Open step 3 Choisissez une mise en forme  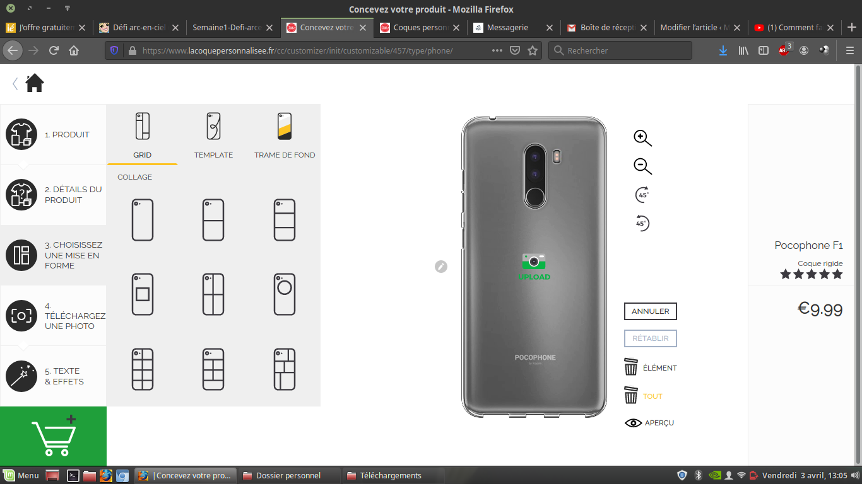point(53,255)
